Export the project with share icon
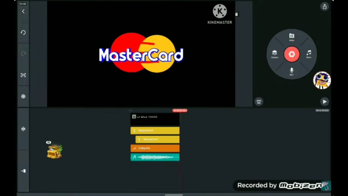The width and height of the screenshot is (348, 196). click(x=325, y=7)
